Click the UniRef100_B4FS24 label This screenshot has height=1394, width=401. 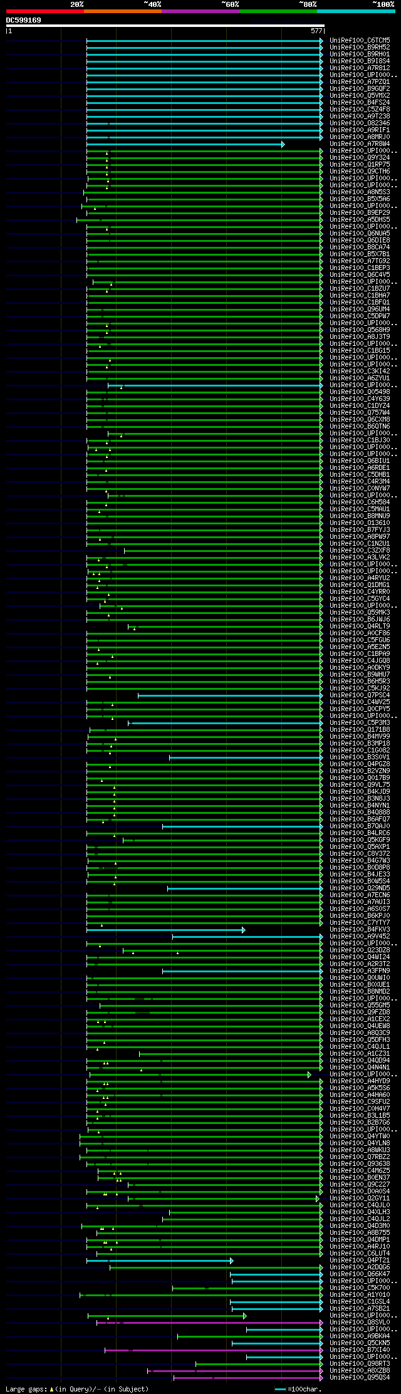pos(360,103)
